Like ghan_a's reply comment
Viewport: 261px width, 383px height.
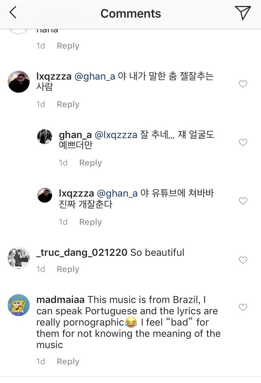point(243,142)
